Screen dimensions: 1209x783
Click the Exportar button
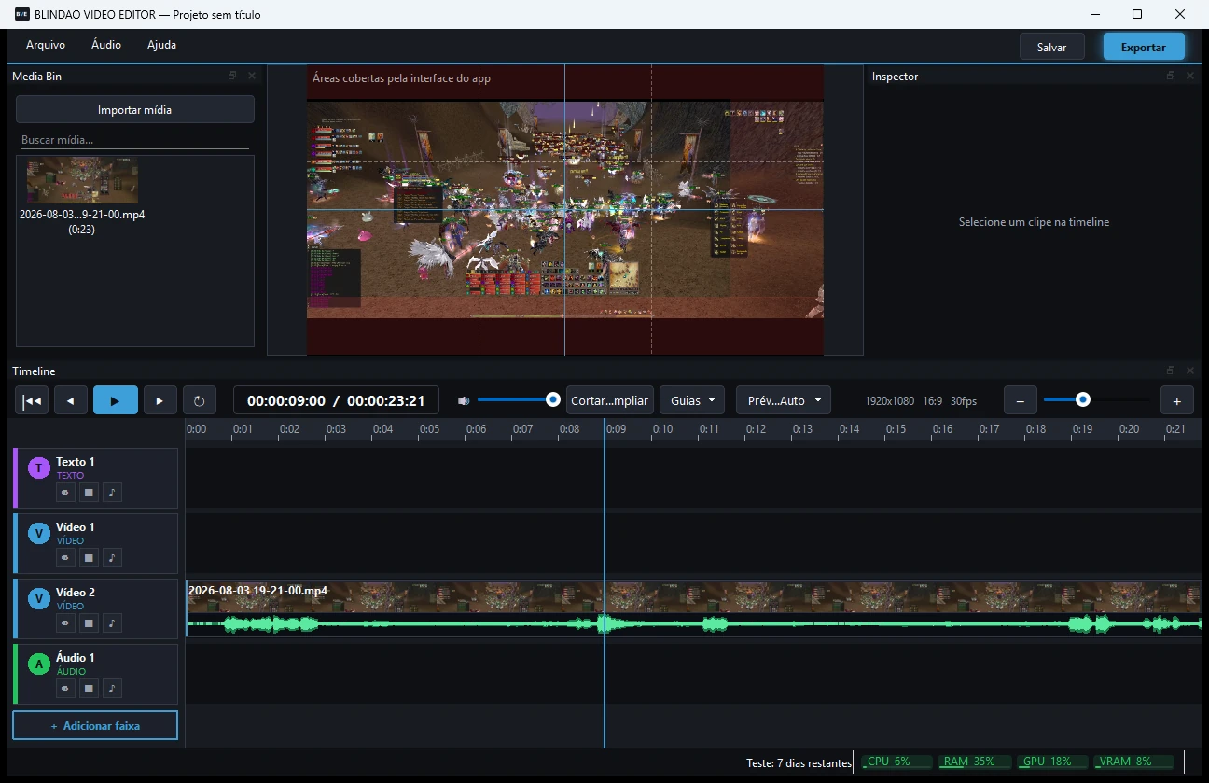[x=1144, y=47]
